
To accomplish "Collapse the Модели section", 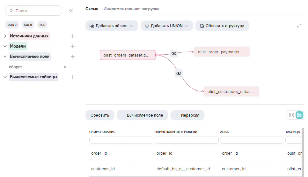I will click(x=5, y=46).
